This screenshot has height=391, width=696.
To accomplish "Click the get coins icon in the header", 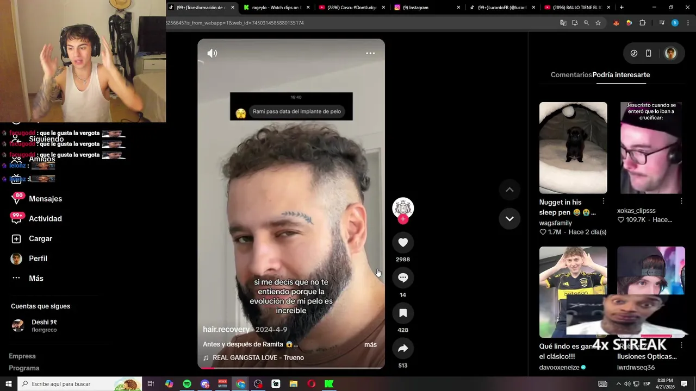I will click(x=634, y=53).
